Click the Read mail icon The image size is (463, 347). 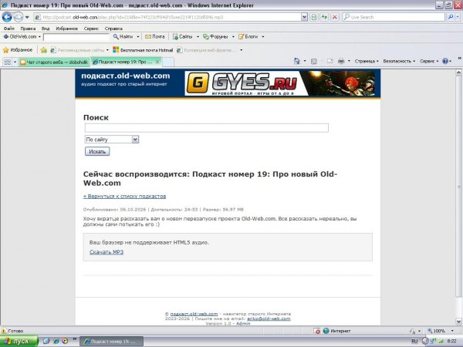(330, 61)
